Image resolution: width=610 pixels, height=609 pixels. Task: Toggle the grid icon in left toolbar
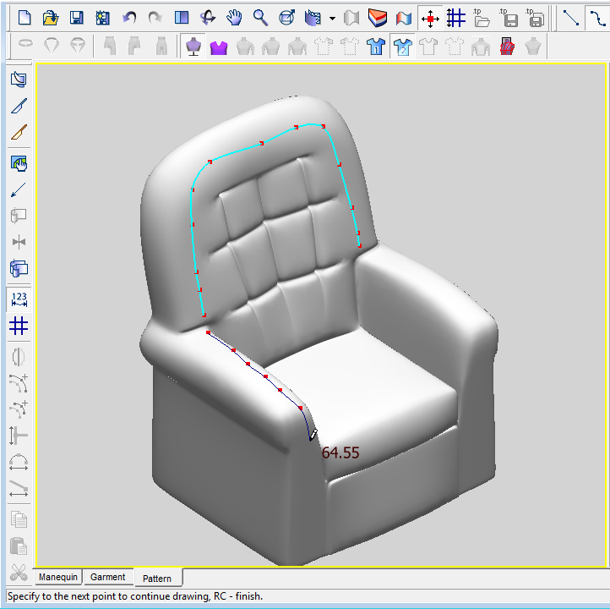pyautogui.click(x=19, y=326)
